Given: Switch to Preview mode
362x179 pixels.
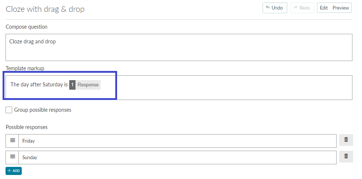Looking at the screenshot, I should click(341, 8).
